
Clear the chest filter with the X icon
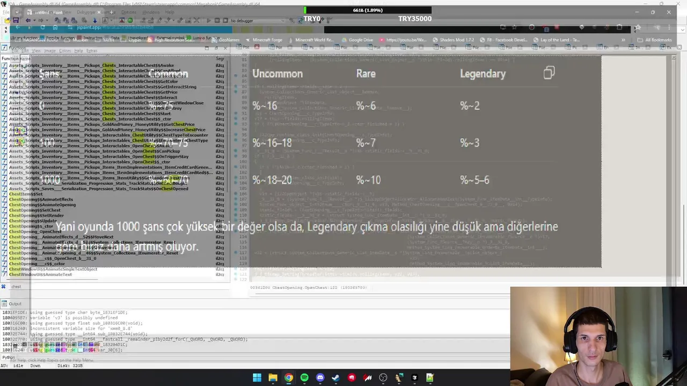tap(3, 286)
